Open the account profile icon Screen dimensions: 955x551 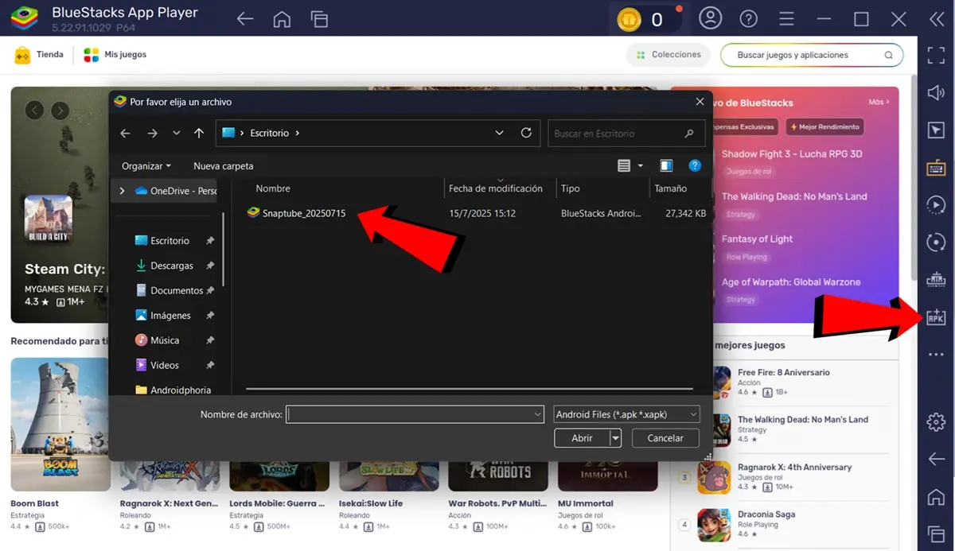point(710,19)
